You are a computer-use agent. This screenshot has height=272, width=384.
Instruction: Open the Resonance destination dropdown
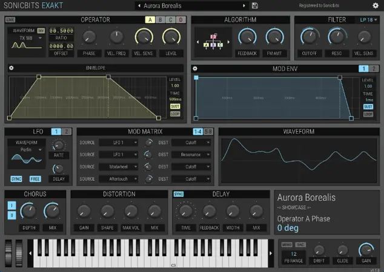coord(191,155)
